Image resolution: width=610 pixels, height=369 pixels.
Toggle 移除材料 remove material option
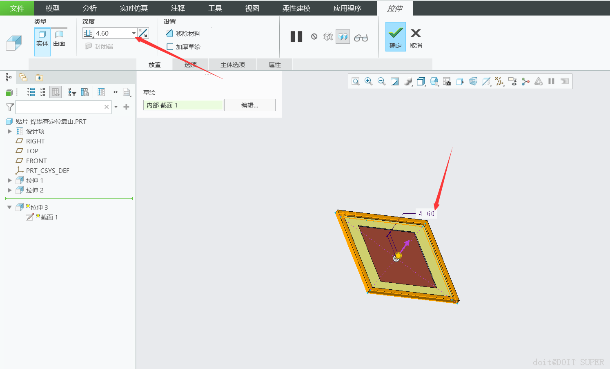pyautogui.click(x=183, y=34)
